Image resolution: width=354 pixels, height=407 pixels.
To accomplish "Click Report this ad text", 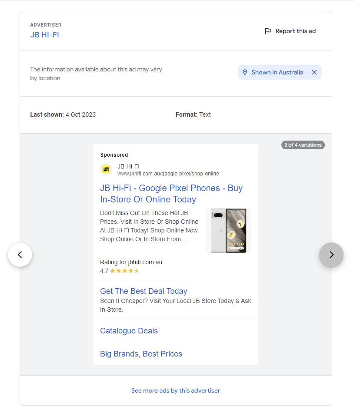I will click(x=295, y=31).
